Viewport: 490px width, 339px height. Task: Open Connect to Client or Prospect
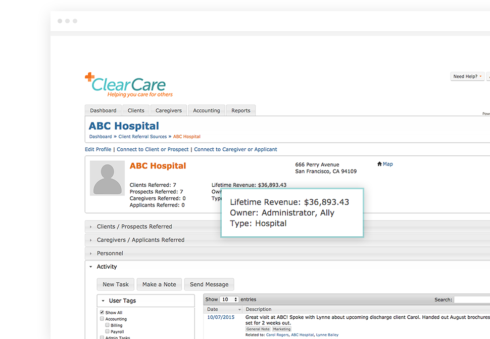click(153, 149)
